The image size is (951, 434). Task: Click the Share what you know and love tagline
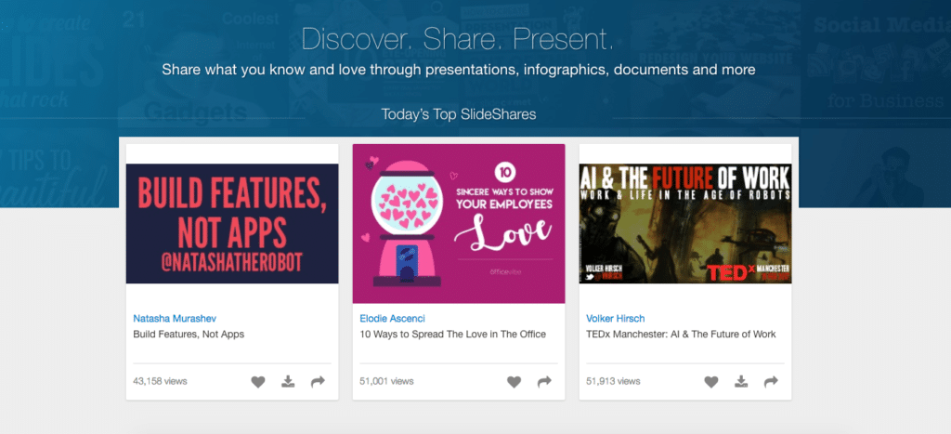[x=459, y=70]
